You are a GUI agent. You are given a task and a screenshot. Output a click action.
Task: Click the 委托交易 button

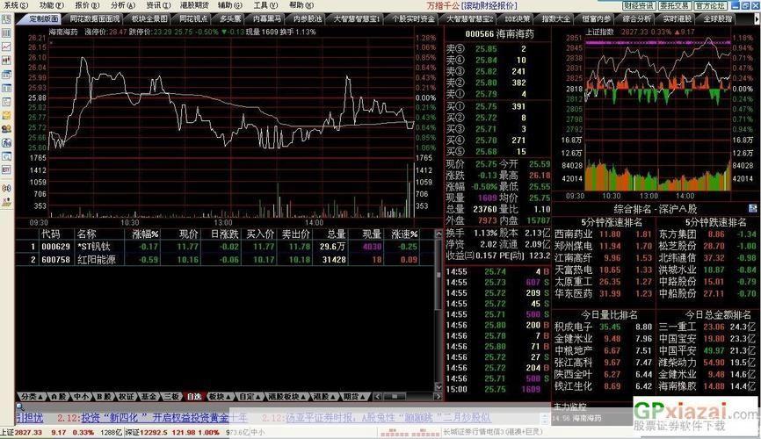click(675, 6)
